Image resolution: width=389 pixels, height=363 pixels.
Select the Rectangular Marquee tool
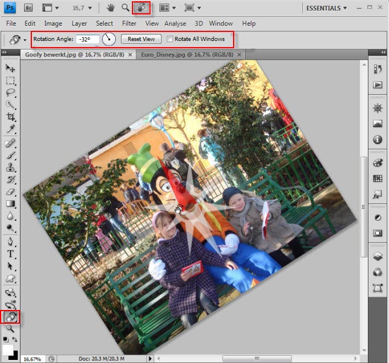(x=10, y=80)
